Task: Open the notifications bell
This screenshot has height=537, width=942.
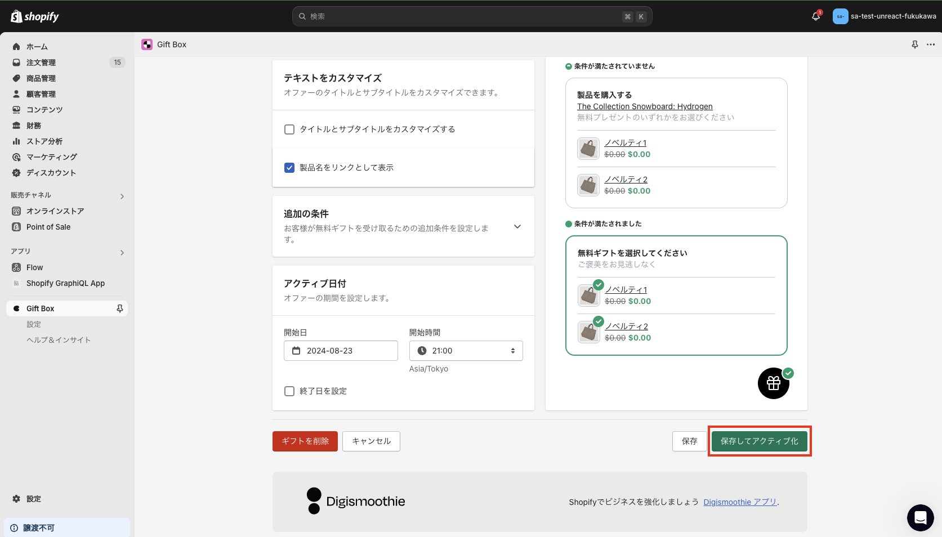Action: click(x=815, y=16)
